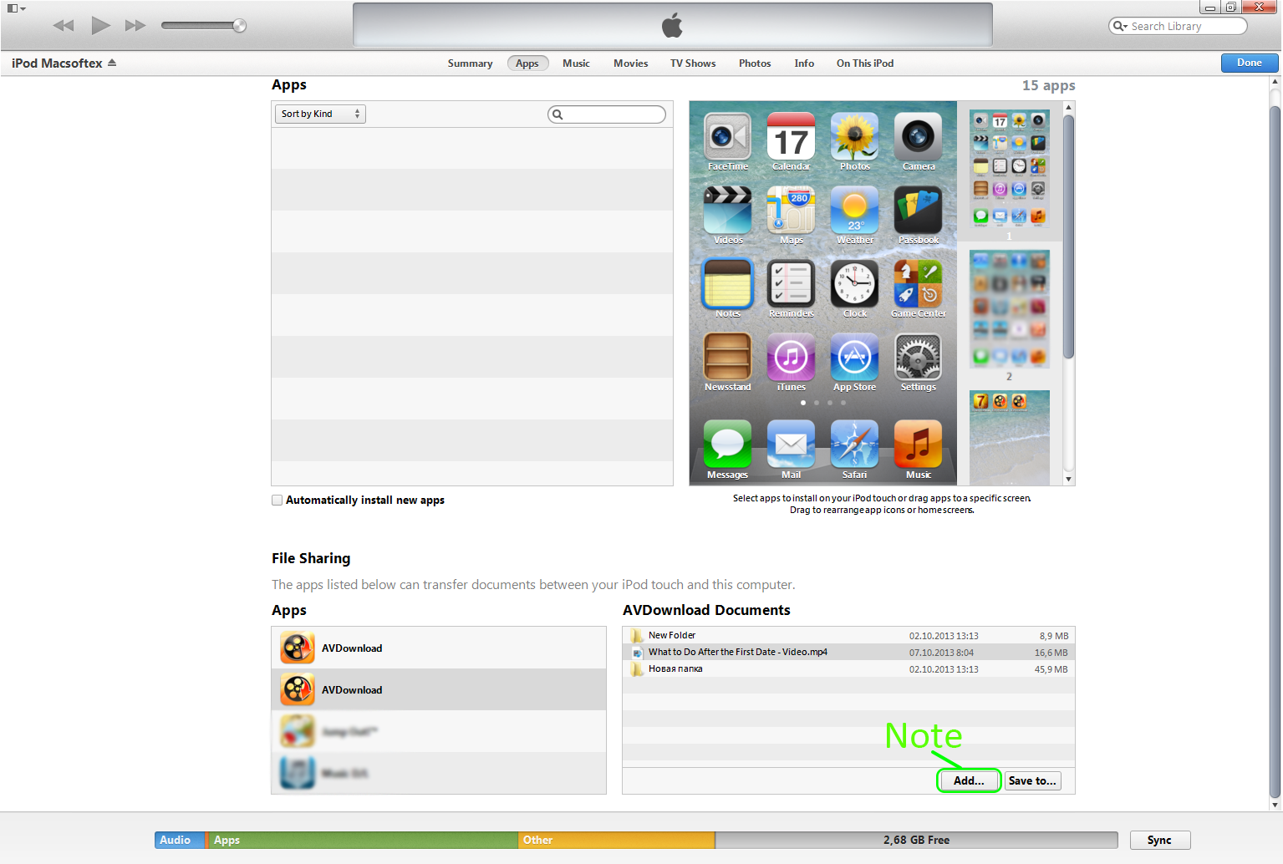
Task: Click the Clock app icon
Action: (x=854, y=283)
